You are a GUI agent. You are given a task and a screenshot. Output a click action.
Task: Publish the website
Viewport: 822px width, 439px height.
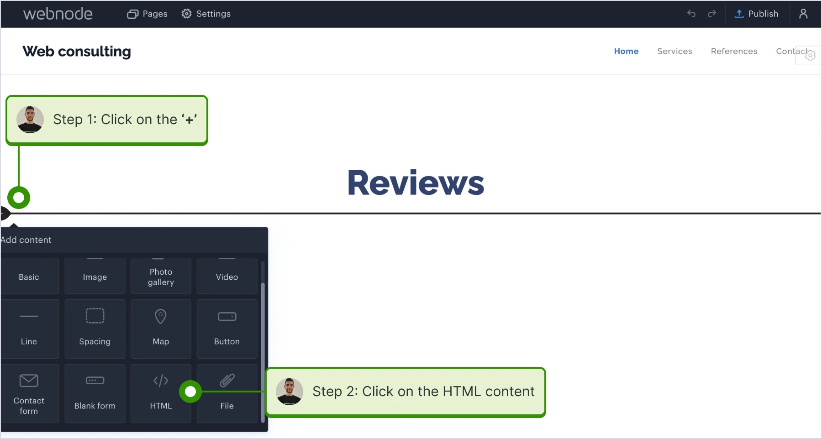tap(756, 14)
